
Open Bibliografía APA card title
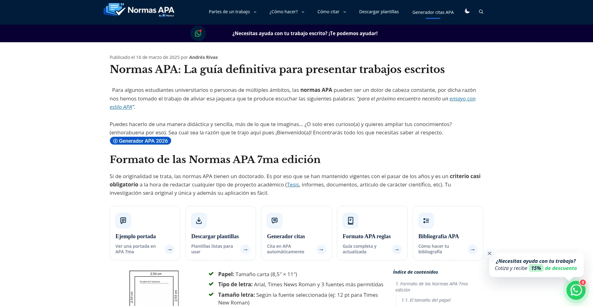coord(439,236)
